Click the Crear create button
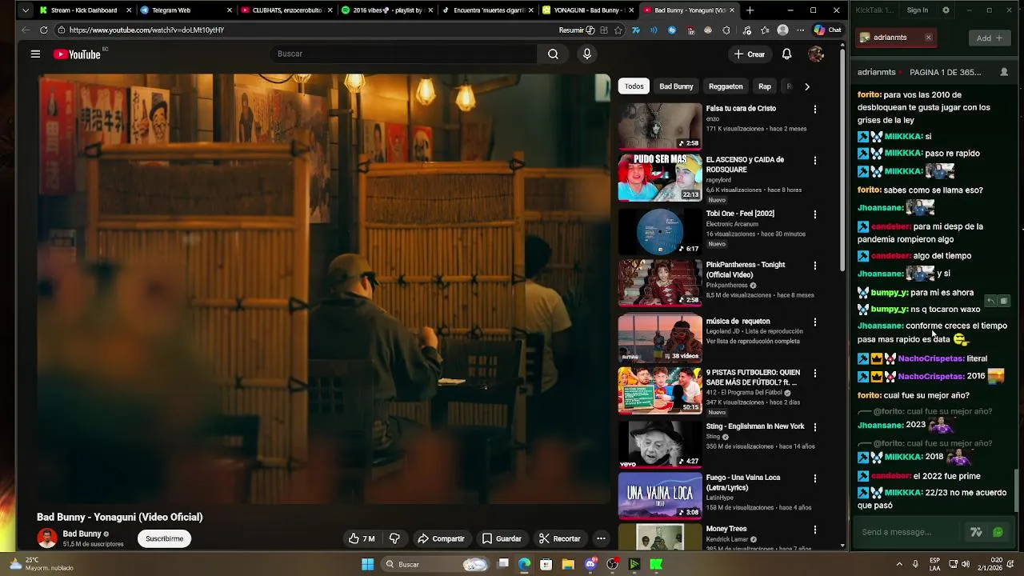 click(750, 54)
